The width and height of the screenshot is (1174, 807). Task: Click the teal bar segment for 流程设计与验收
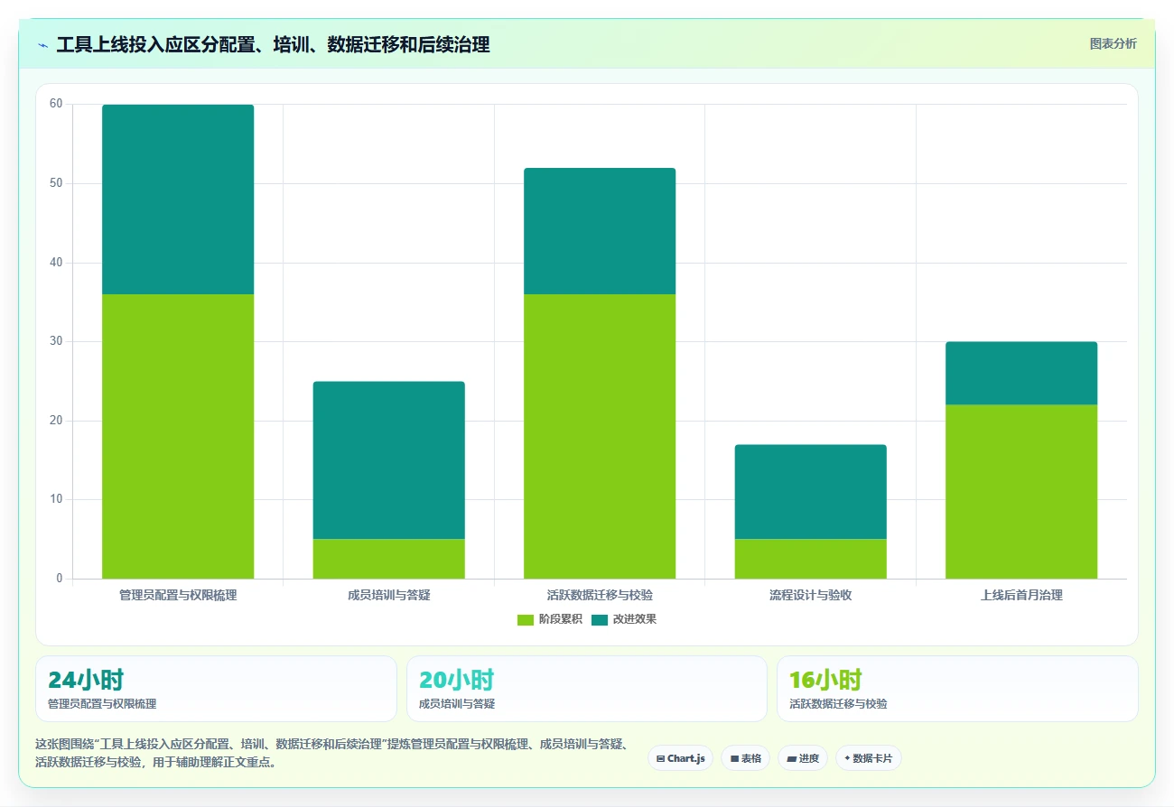point(810,492)
